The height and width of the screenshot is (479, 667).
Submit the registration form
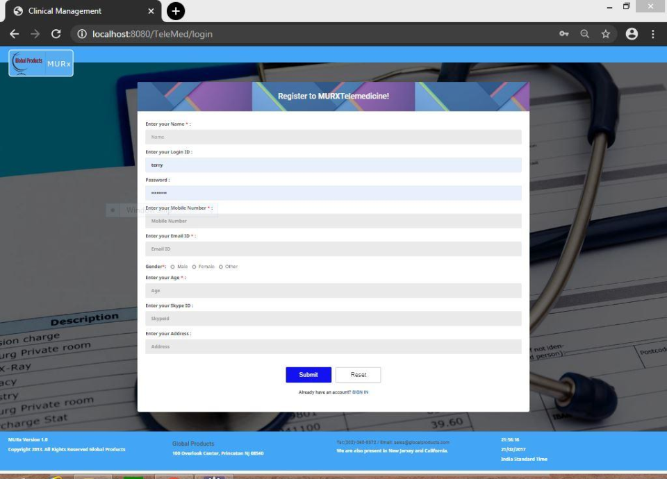308,374
